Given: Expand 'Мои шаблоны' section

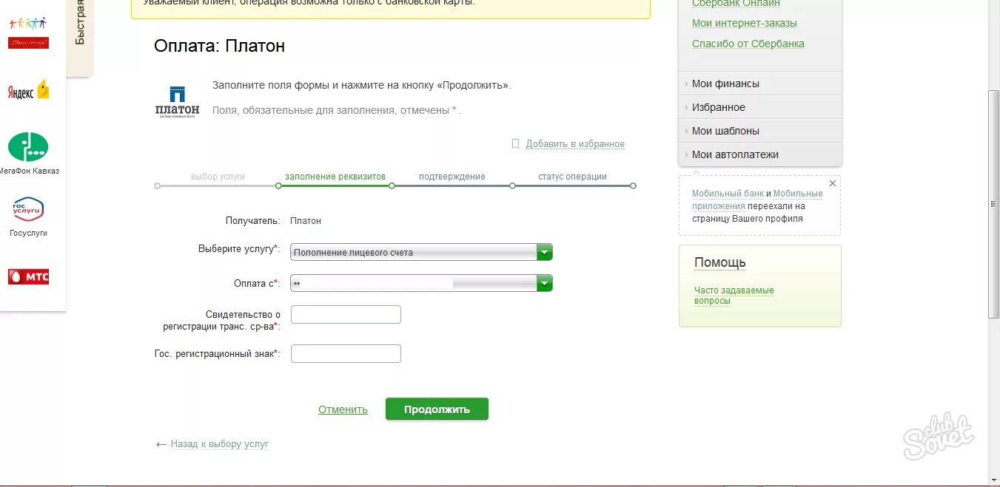Looking at the screenshot, I should 760,131.
